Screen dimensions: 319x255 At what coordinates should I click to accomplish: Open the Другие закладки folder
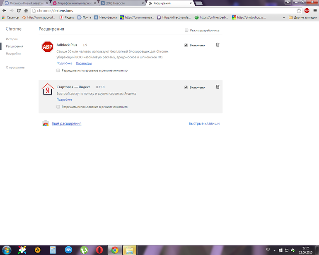click(303, 17)
